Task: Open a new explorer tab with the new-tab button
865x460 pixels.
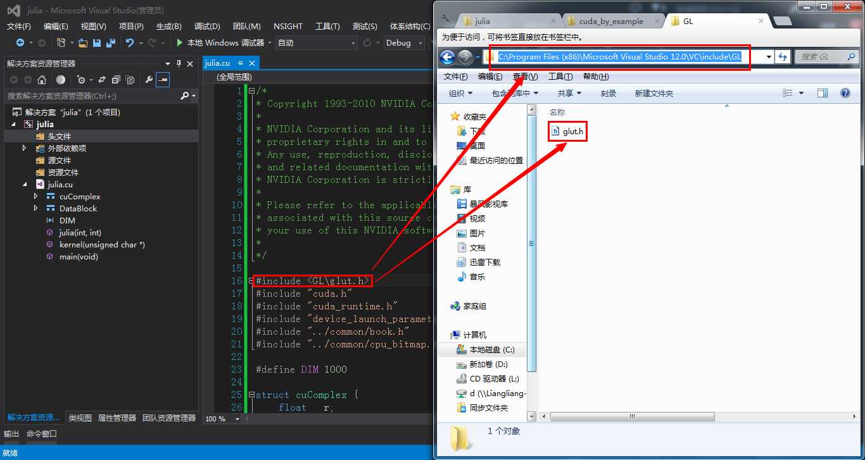Action: click(783, 21)
